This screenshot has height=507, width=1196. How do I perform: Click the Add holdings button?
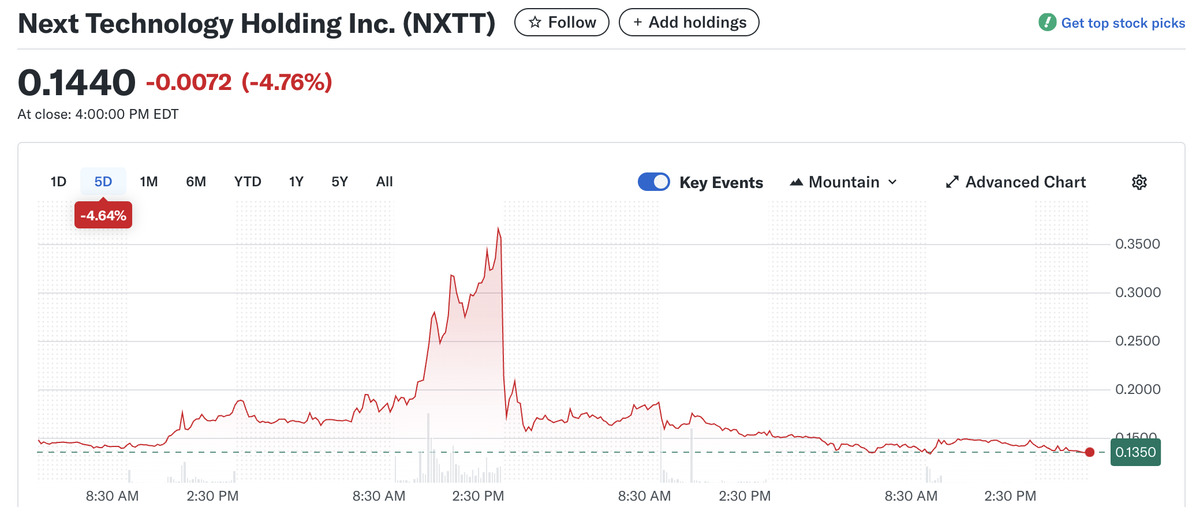[689, 22]
